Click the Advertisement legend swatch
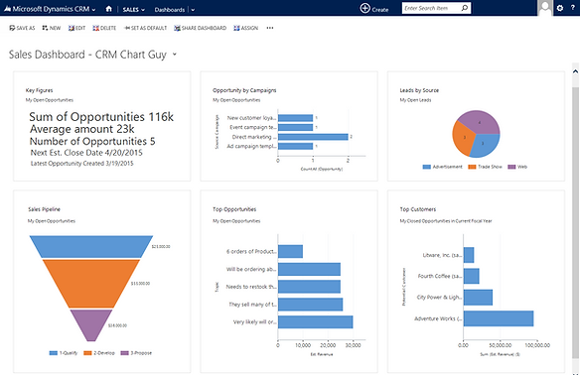Image resolution: width=580 pixels, height=375 pixels. 426,167
